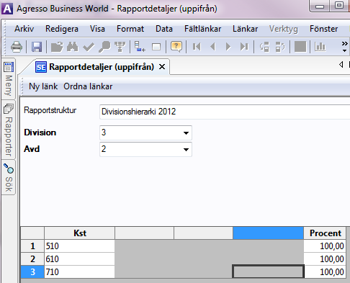This screenshot has width=350, height=283.
Task: Click the Rapportstruktur input field
Action: click(225, 112)
